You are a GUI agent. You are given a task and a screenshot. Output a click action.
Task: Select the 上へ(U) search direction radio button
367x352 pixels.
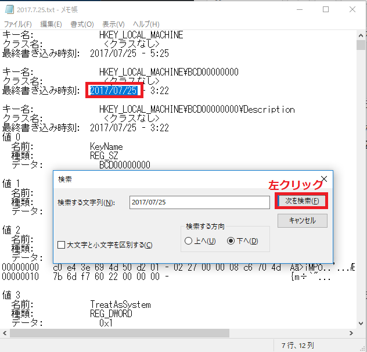pos(188,240)
